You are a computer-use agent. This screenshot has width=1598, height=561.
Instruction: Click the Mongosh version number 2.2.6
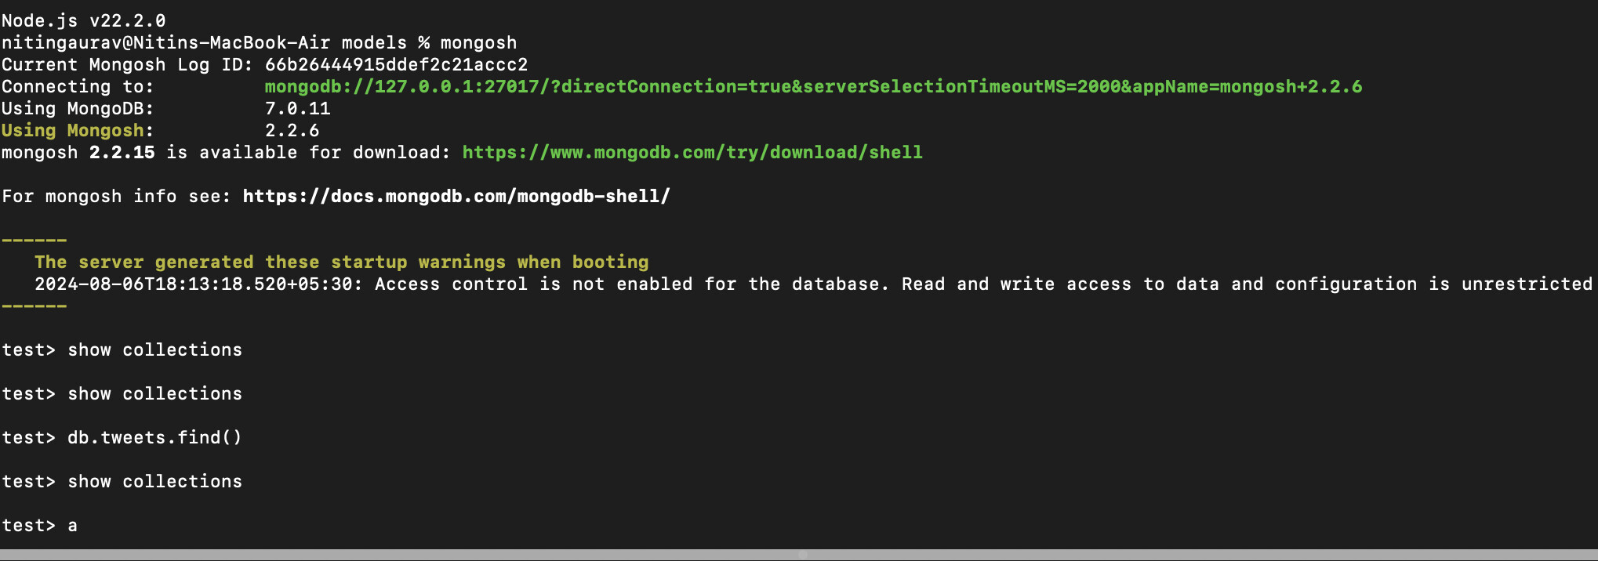point(292,130)
